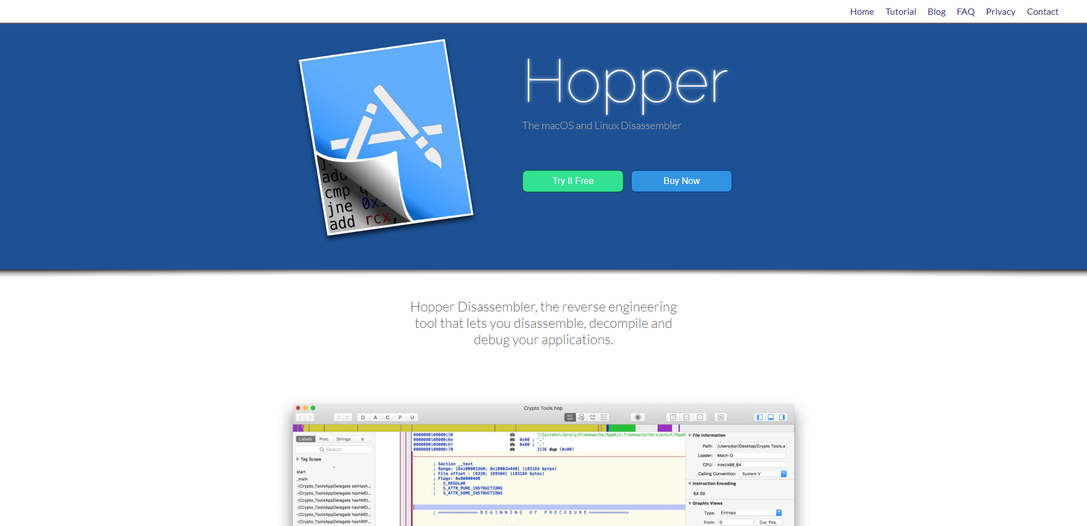This screenshot has height=526, width=1087.
Task: Click the CPU chip debugger icon
Action: (638, 417)
